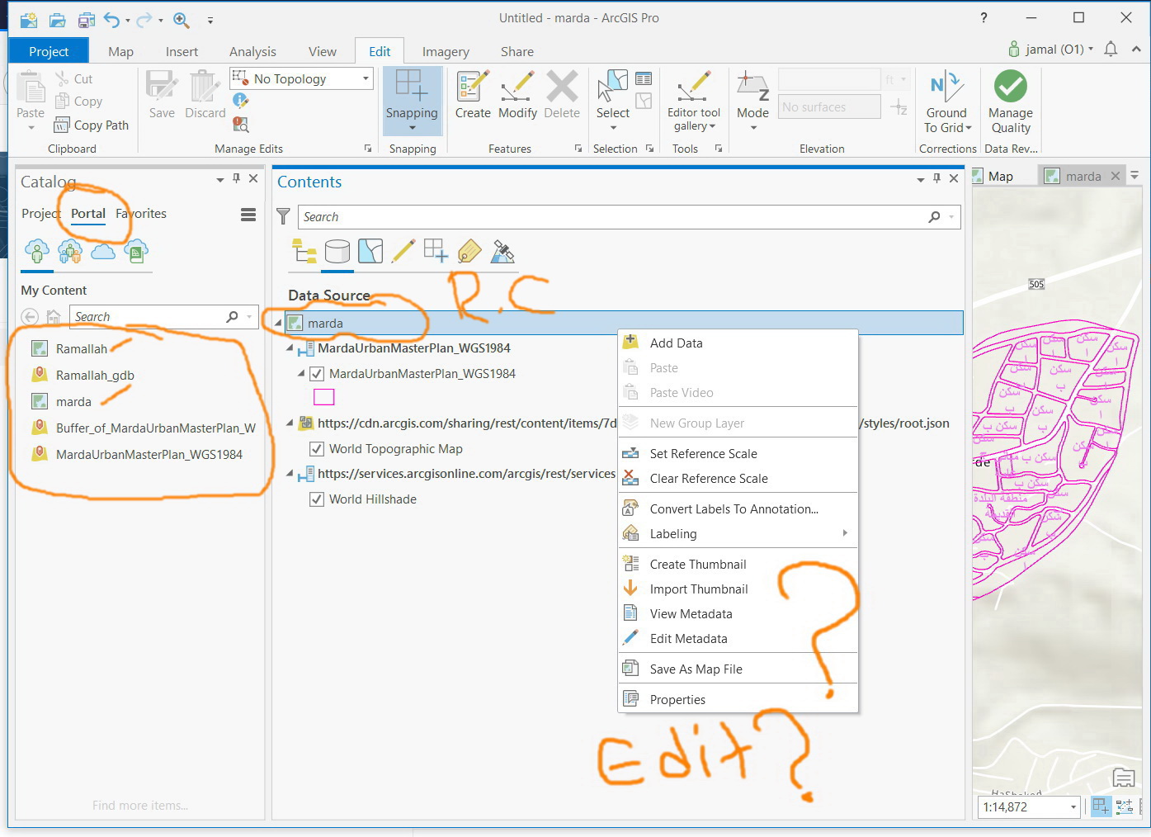Viewport: 1151px width, 837px height.
Task: Click the Delete features button
Action: point(562,95)
